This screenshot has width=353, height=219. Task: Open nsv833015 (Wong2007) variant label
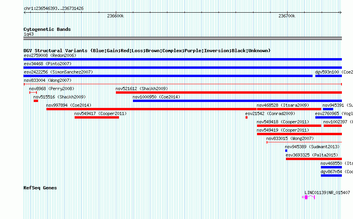coord(290,138)
